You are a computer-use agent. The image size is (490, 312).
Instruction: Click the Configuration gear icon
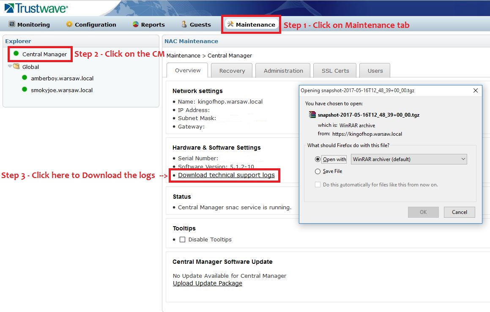click(x=69, y=25)
